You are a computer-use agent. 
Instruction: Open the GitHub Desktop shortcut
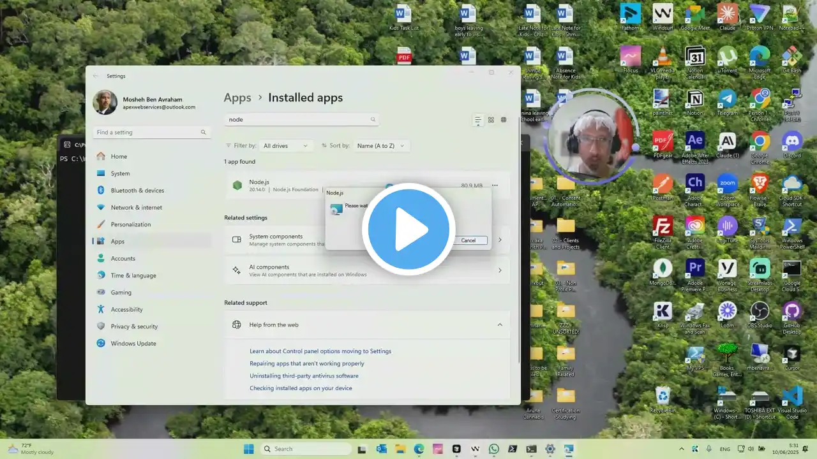(791, 317)
